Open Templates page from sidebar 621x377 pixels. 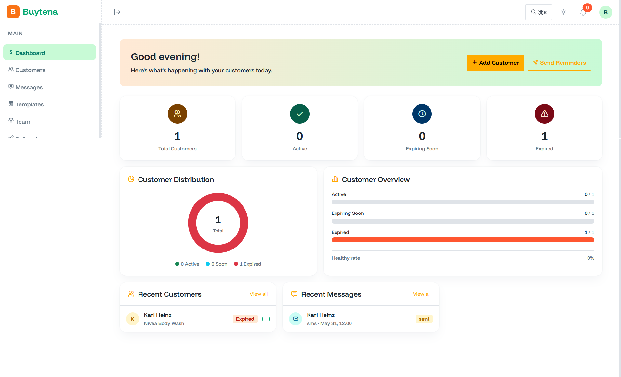(49, 104)
